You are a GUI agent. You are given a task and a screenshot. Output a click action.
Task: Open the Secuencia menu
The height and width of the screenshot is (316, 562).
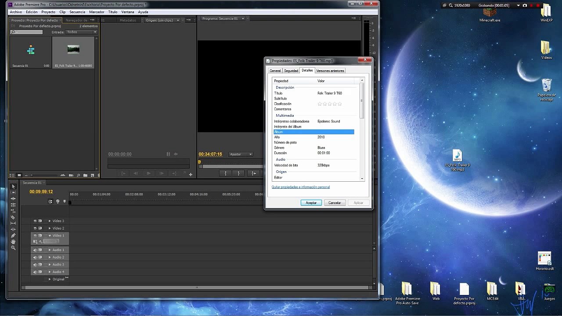pos(77,12)
